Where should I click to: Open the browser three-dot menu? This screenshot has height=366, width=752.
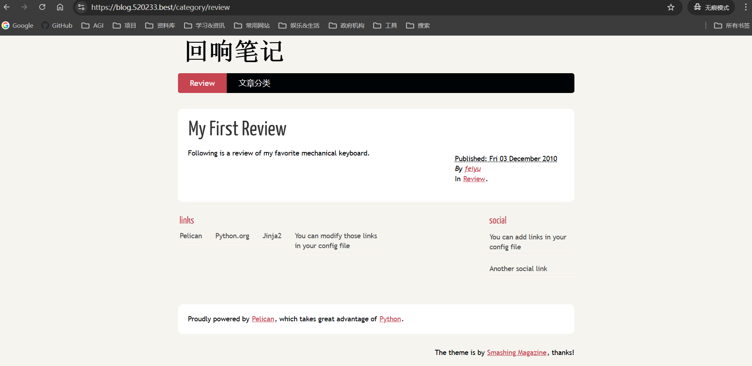coord(745,7)
